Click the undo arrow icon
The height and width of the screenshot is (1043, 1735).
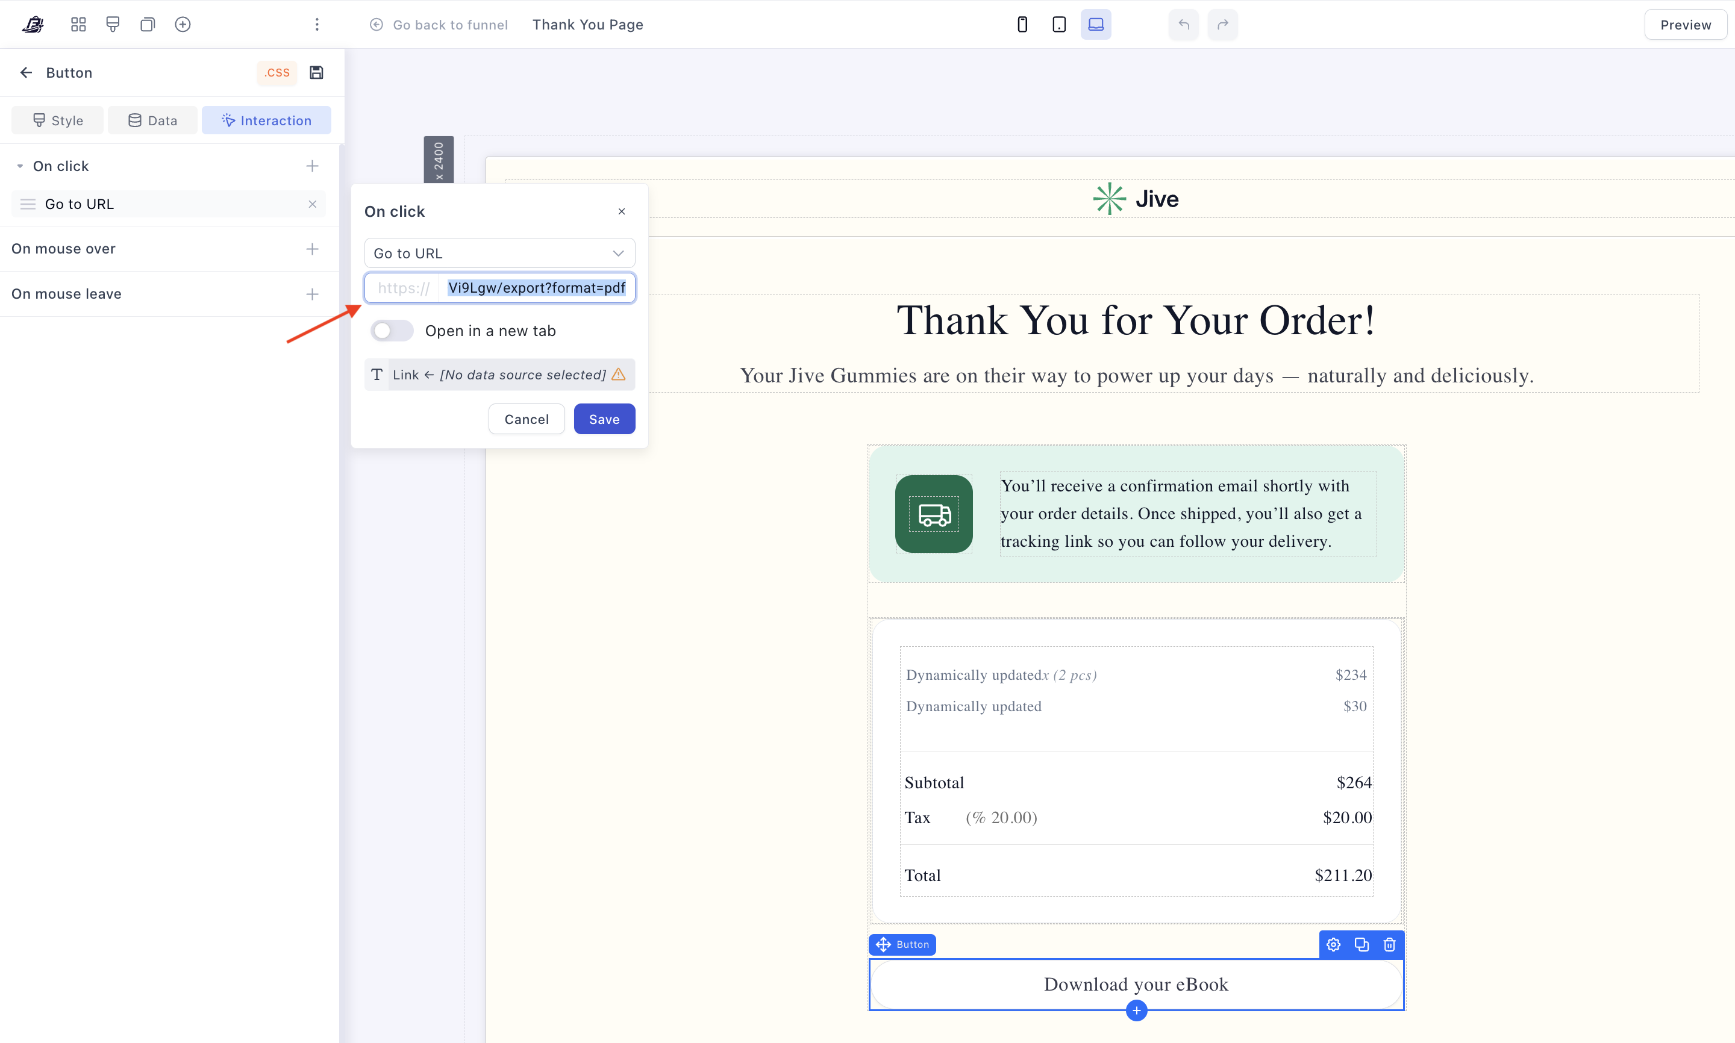click(1184, 25)
